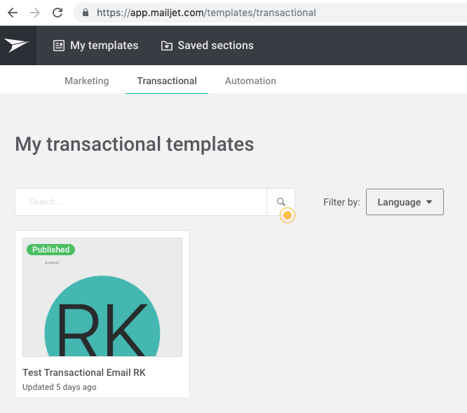Click the magnifying glass search icon
467x413 pixels.
281,202
